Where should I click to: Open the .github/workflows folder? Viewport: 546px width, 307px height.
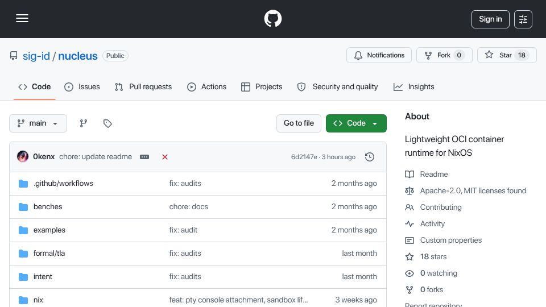point(63,184)
